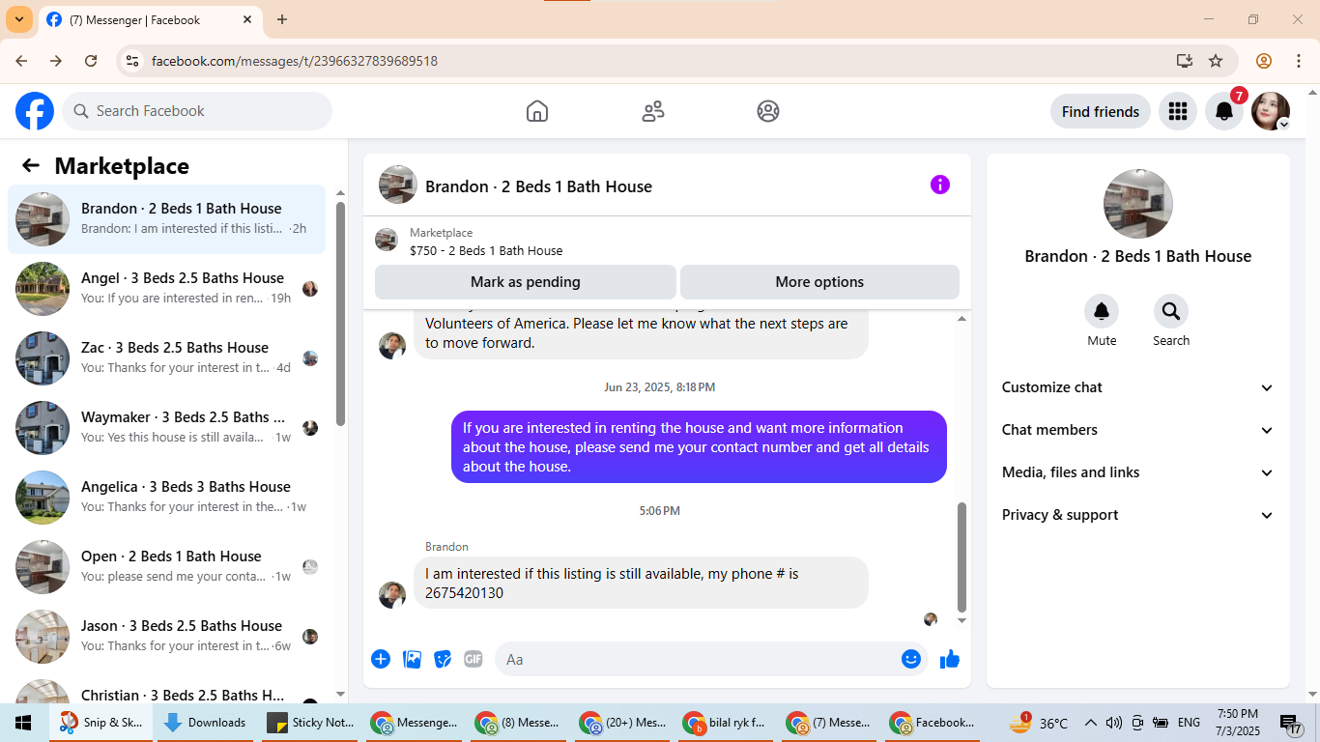Open the Chrome tab search dropdown
This screenshot has width=1320, height=742.
[x=19, y=19]
